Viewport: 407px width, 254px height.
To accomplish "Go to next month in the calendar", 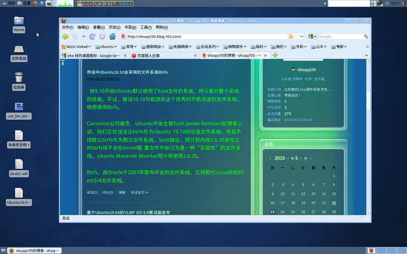I will tap(311, 158).
